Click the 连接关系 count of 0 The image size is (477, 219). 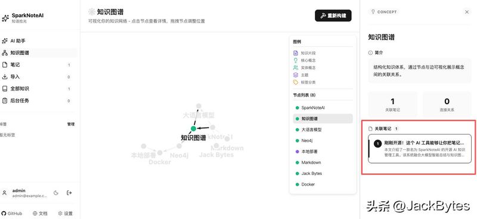[447, 101]
